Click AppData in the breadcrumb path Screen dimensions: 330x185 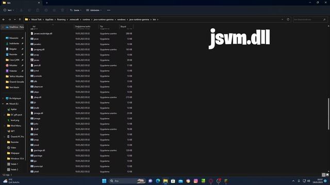[49, 20]
